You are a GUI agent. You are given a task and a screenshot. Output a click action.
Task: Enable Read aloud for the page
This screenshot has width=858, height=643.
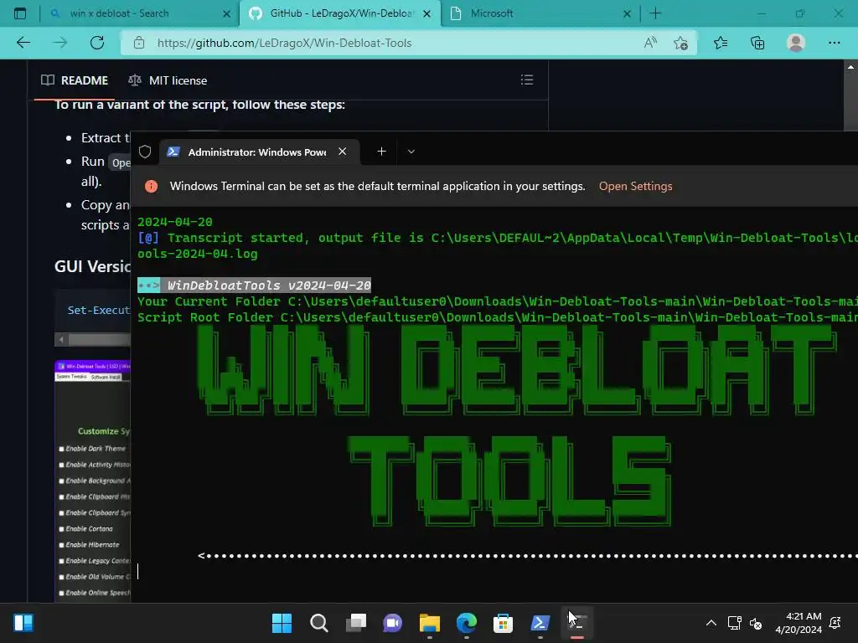pos(650,43)
